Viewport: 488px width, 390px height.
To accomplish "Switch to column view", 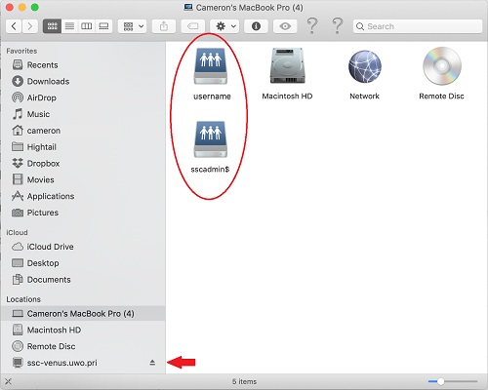I will (x=87, y=26).
